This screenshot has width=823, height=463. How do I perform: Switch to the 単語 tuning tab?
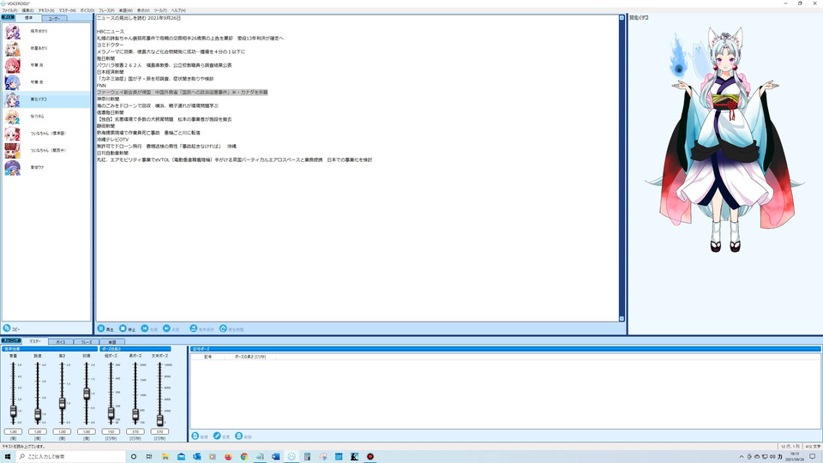[111, 342]
